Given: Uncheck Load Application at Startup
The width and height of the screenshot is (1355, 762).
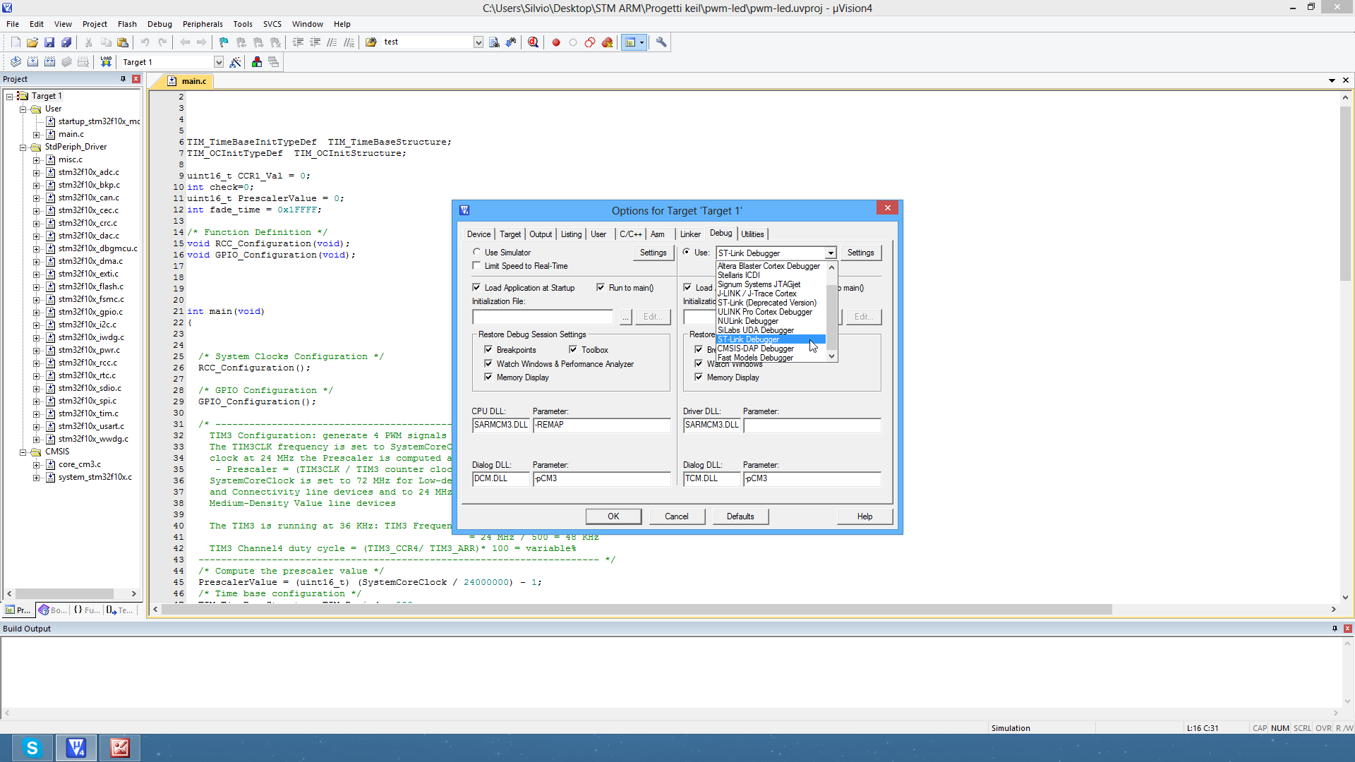Looking at the screenshot, I should [477, 287].
